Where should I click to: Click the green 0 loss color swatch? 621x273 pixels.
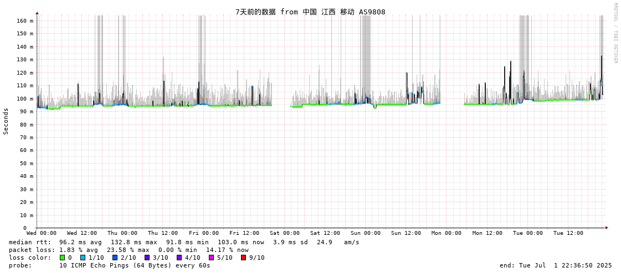point(62,258)
